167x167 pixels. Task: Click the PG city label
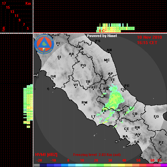83,65
